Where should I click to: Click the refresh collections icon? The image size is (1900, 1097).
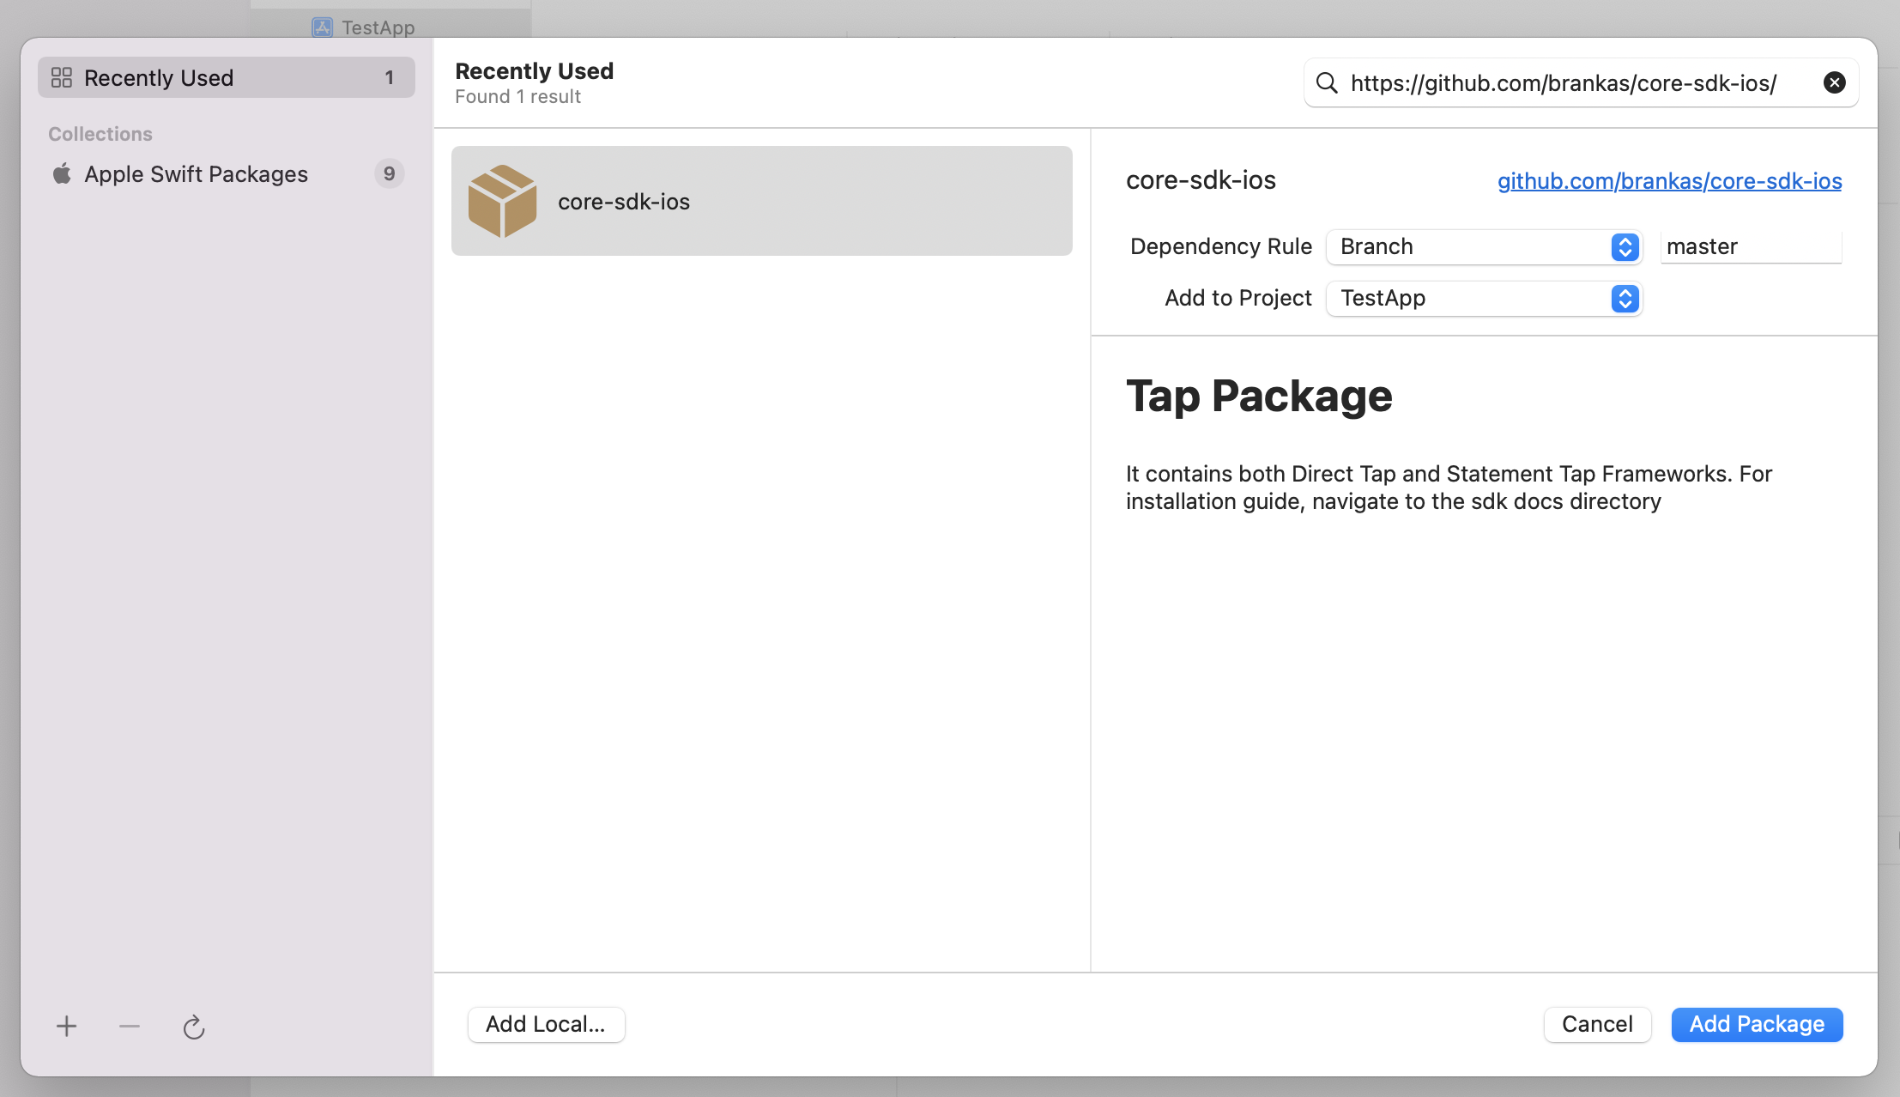(x=194, y=1027)
